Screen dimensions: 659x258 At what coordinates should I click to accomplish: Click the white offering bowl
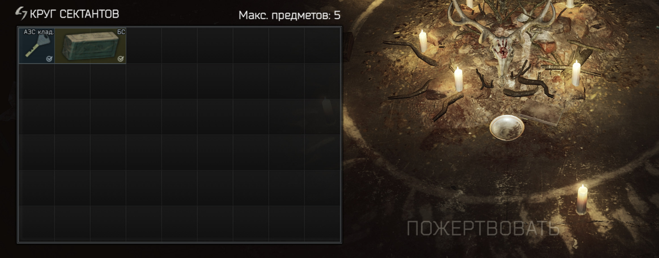pos(507,127)
